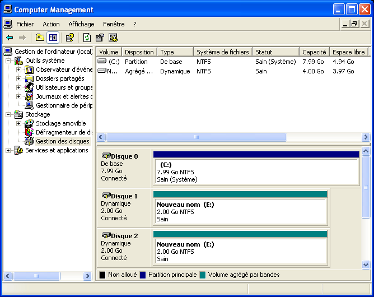This screenshot has height=297, width=374.
Task: Click the Disque 1 disk icon
Action: (106, 196)
